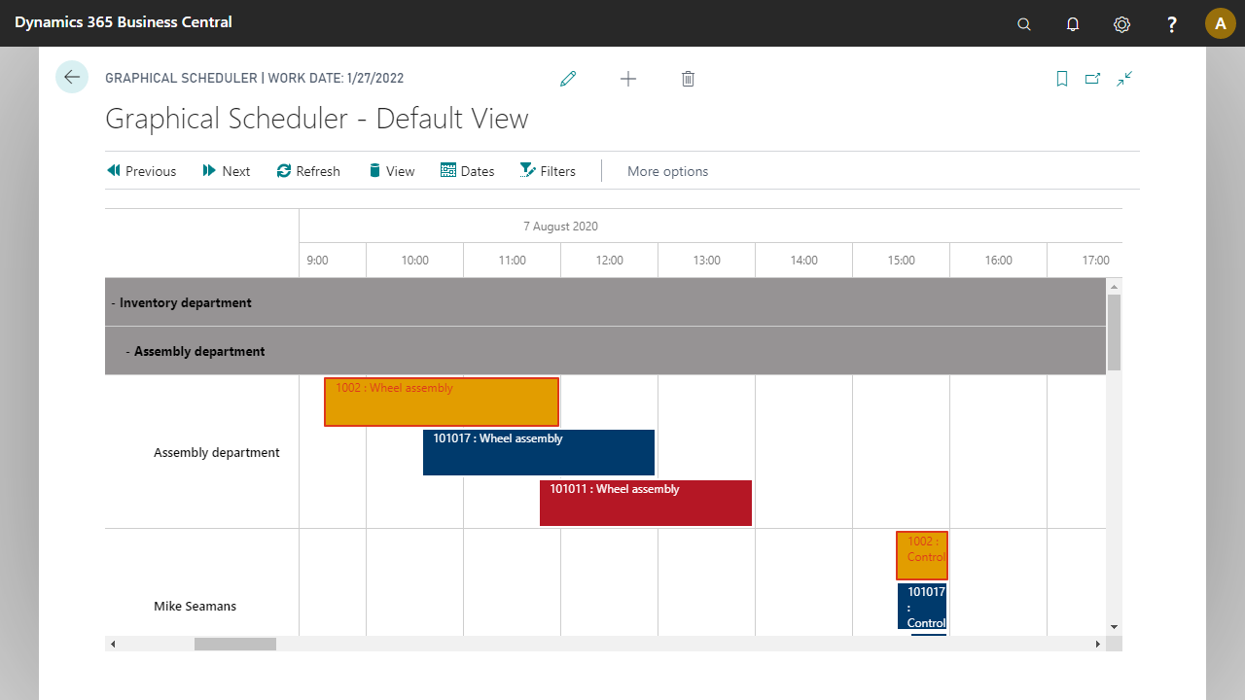Screen dimensions: 1245x700
Task: Open the search magnifier in header
Action: (x=1024, y=23)
